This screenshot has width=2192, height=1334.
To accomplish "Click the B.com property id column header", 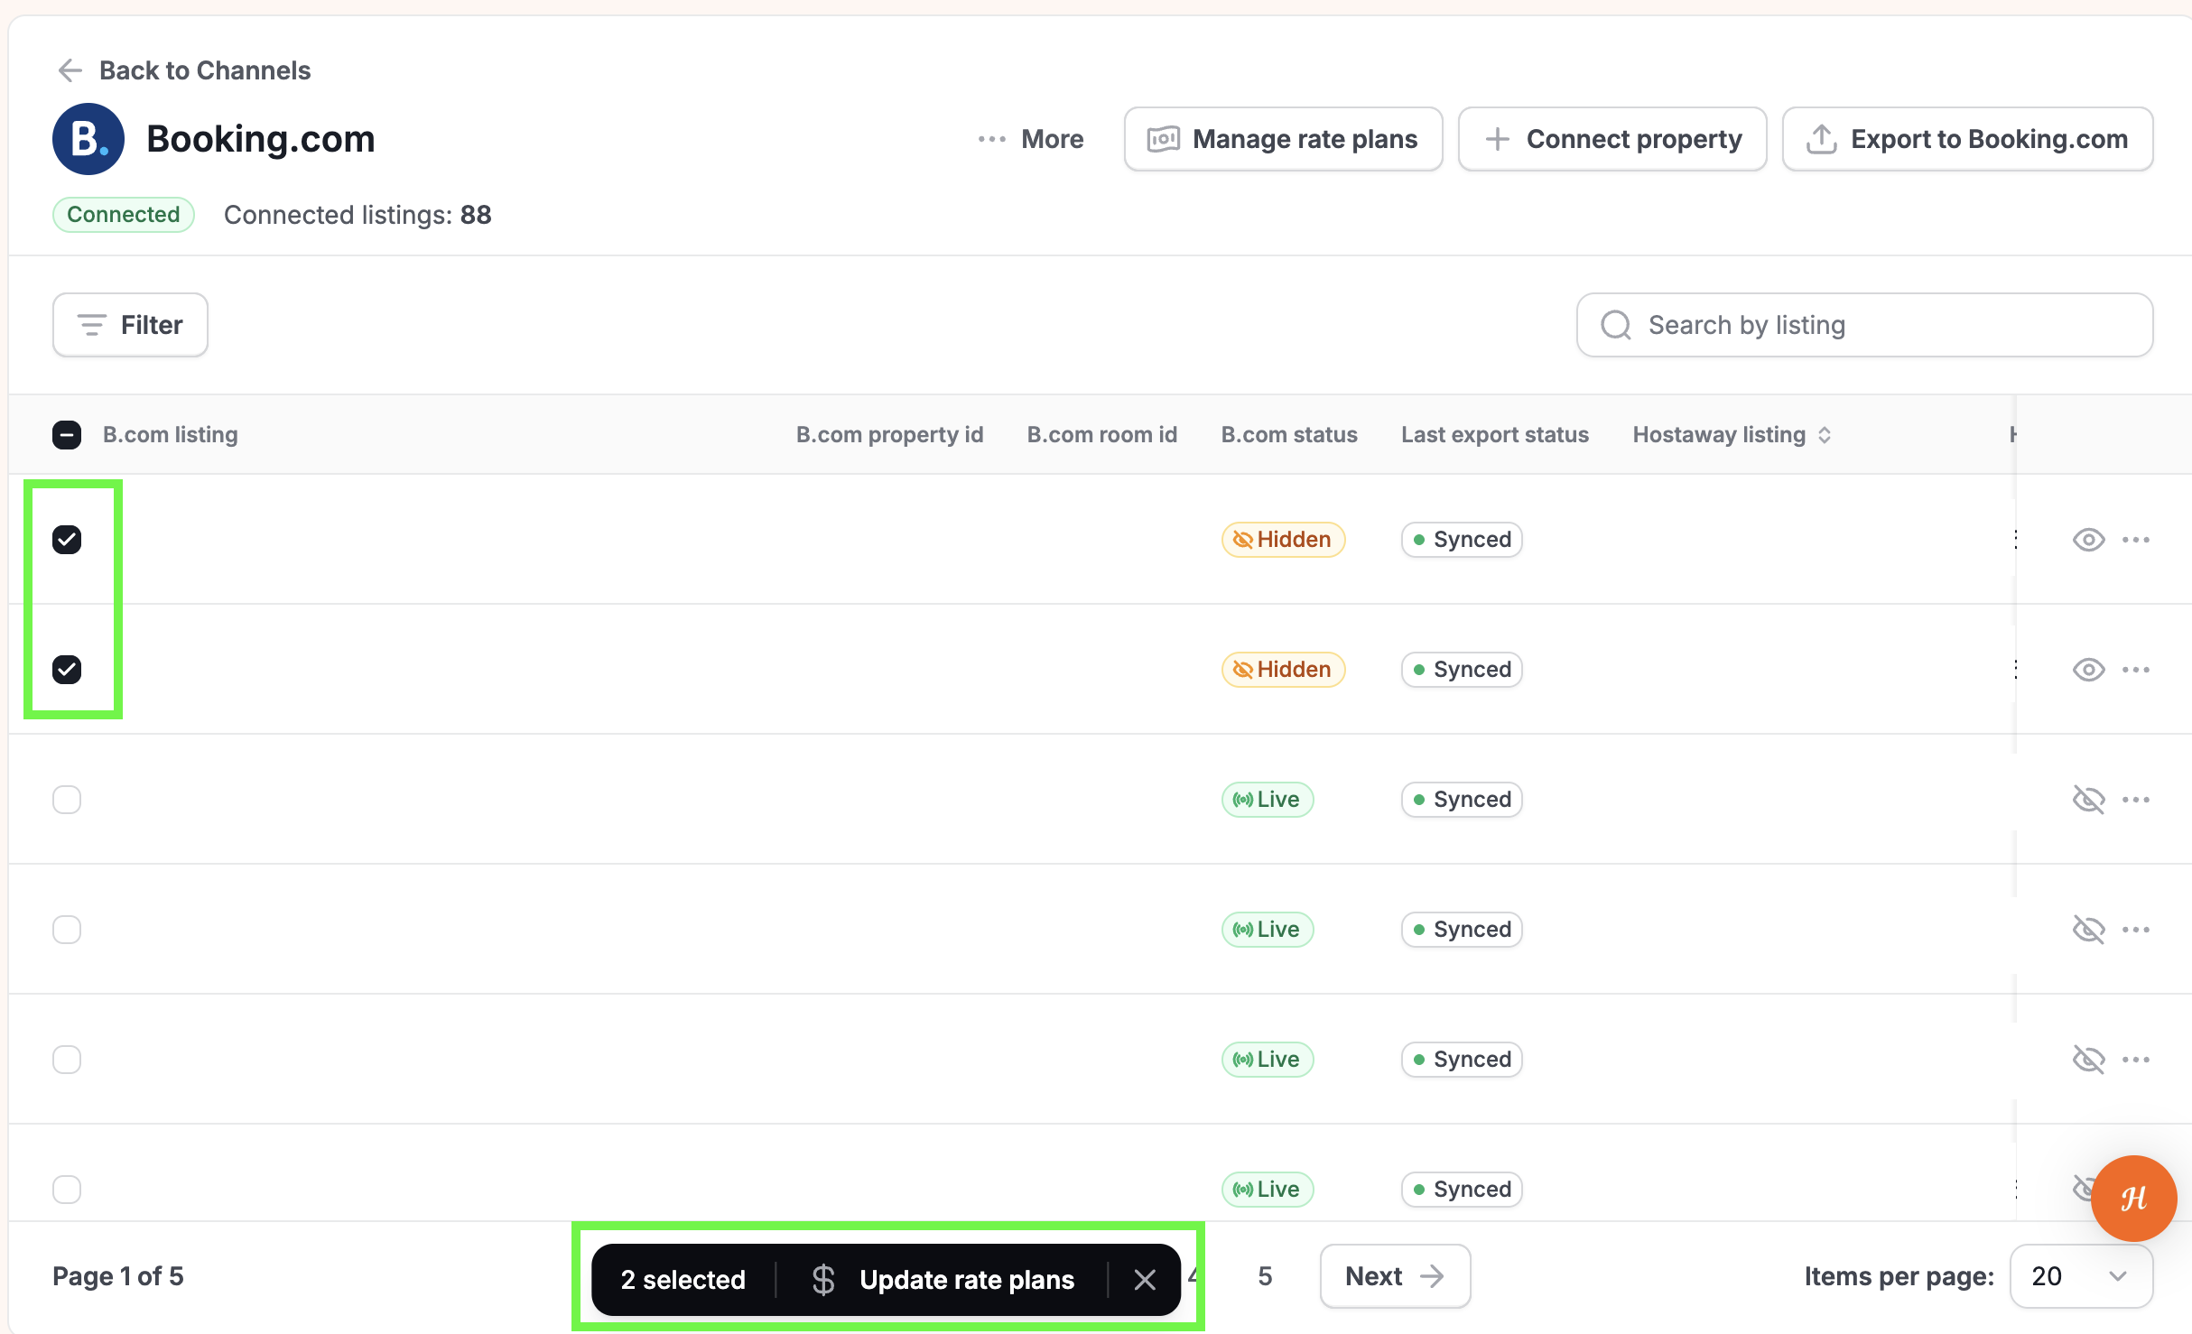I will (889, 435).
